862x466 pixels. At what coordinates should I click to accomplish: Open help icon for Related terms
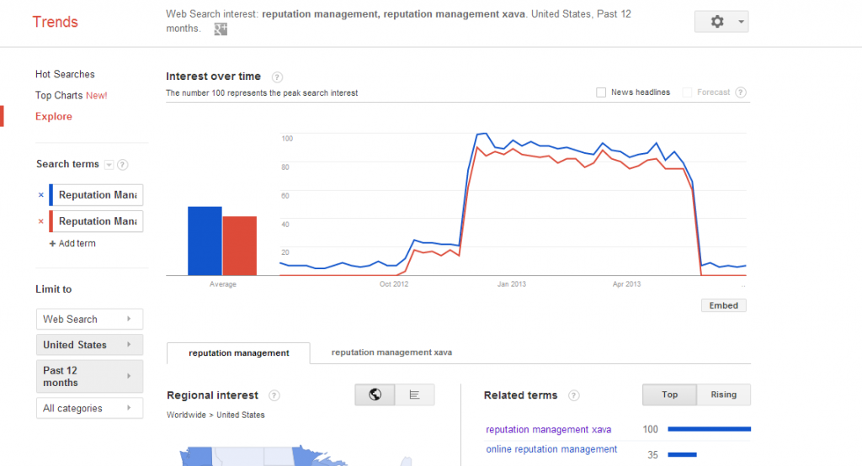[573, 395]
